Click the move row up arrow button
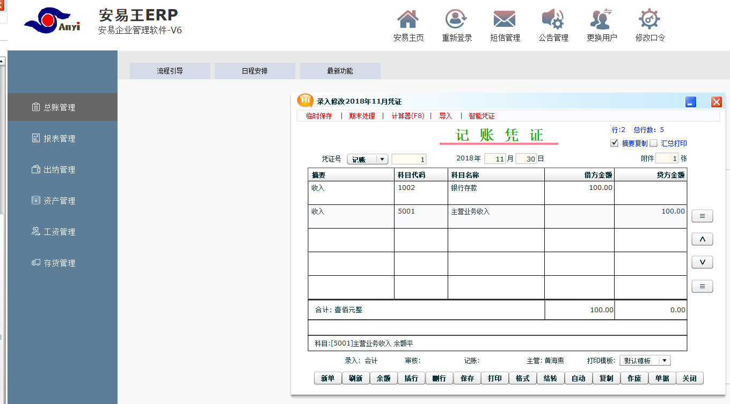Image resolution: width=730 pixels, height=404 pixels. 702,239
